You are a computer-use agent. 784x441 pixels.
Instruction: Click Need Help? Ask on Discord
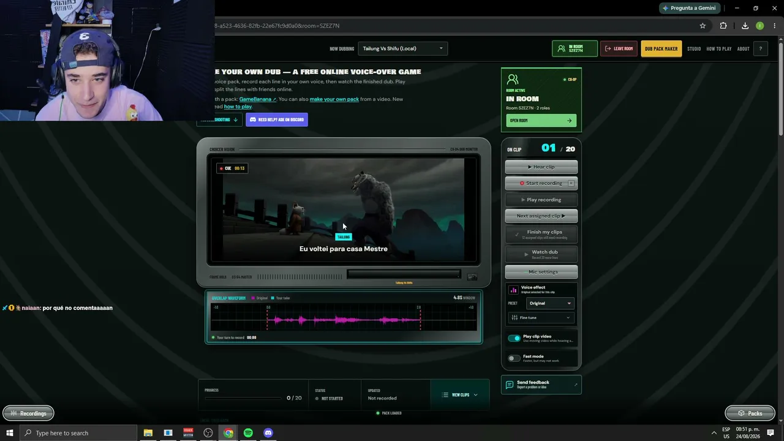(x=277, y=119)
